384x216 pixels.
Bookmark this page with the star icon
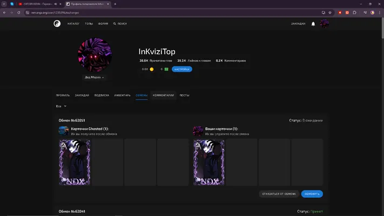point(330,12)
